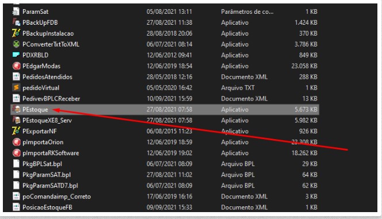The height and width of the screenshot is (219, 382).
Task: Click the size value 288 KB
Action: tap(308, 77)
